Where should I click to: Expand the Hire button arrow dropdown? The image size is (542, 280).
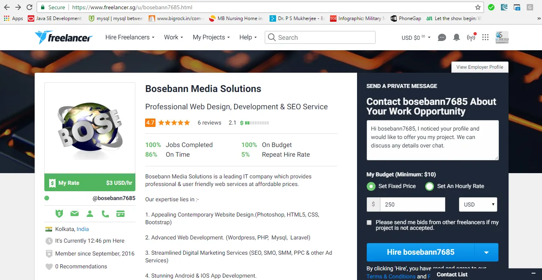(x=486, y=252)
